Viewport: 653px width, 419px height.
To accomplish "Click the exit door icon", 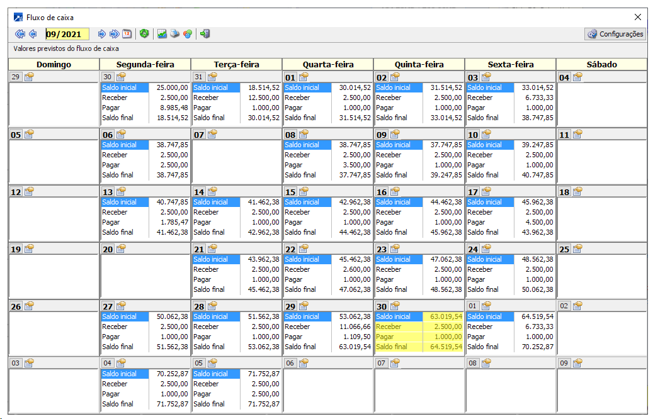I will click(205, 34).
